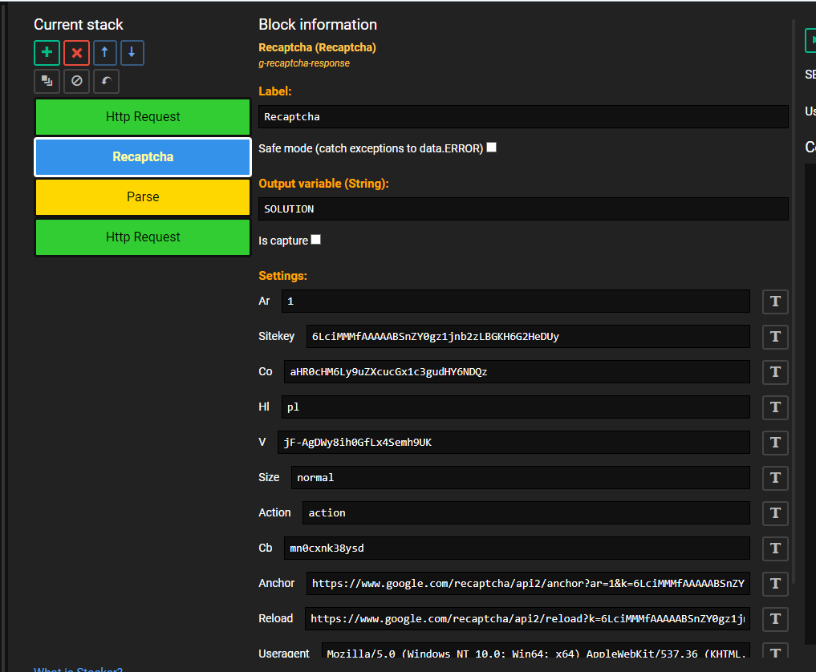Image resolution: width=816 pixels, height=672 pixels.
Task: Move block down with the down arrow icon
Action: click(132, 53)
